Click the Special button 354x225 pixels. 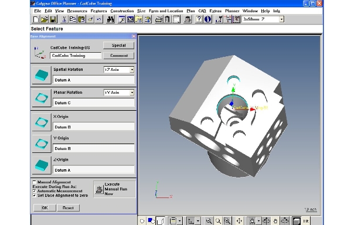(x=119, y=45)
